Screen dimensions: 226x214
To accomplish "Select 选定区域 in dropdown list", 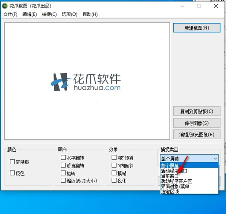I will click(189, 191).
